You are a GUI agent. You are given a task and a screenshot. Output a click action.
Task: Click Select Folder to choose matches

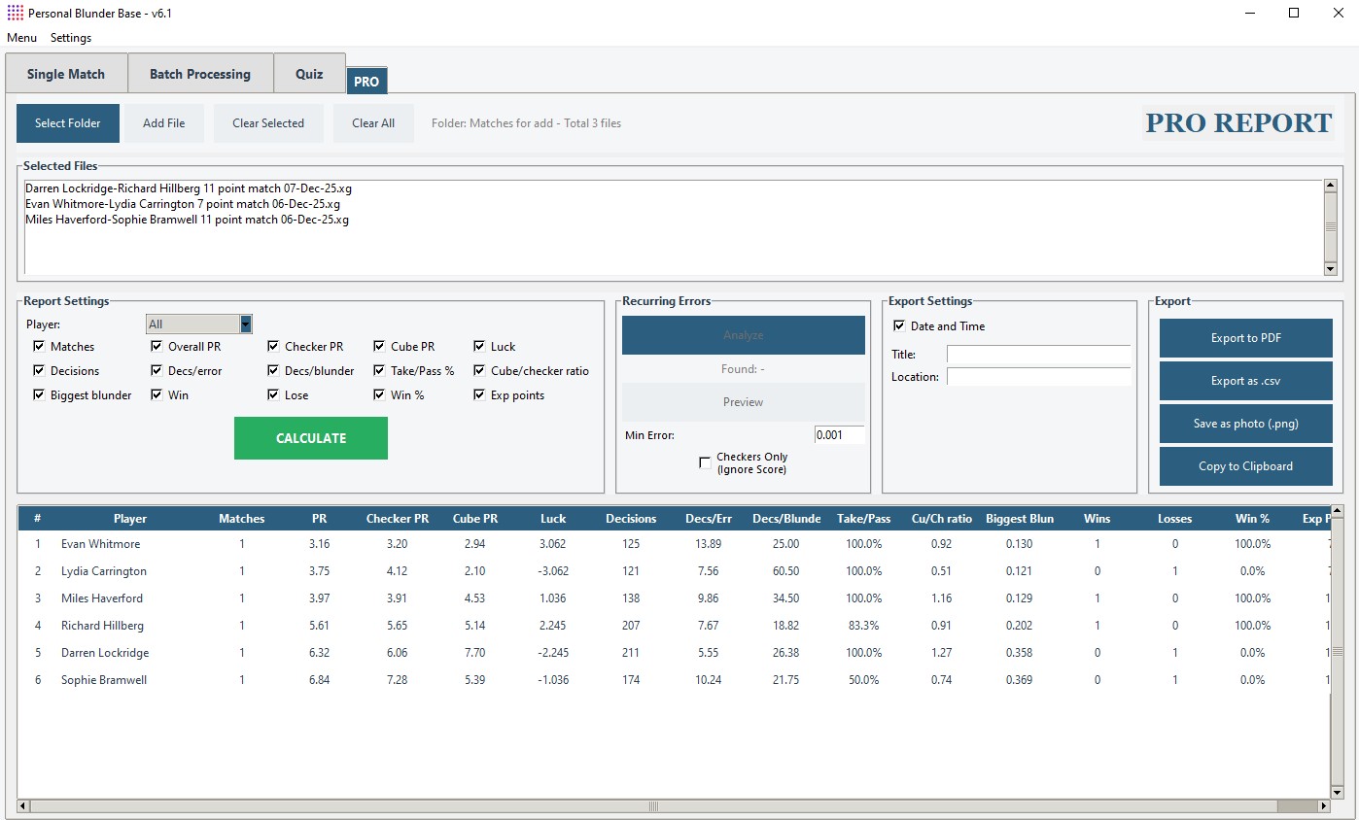[67, 122]
